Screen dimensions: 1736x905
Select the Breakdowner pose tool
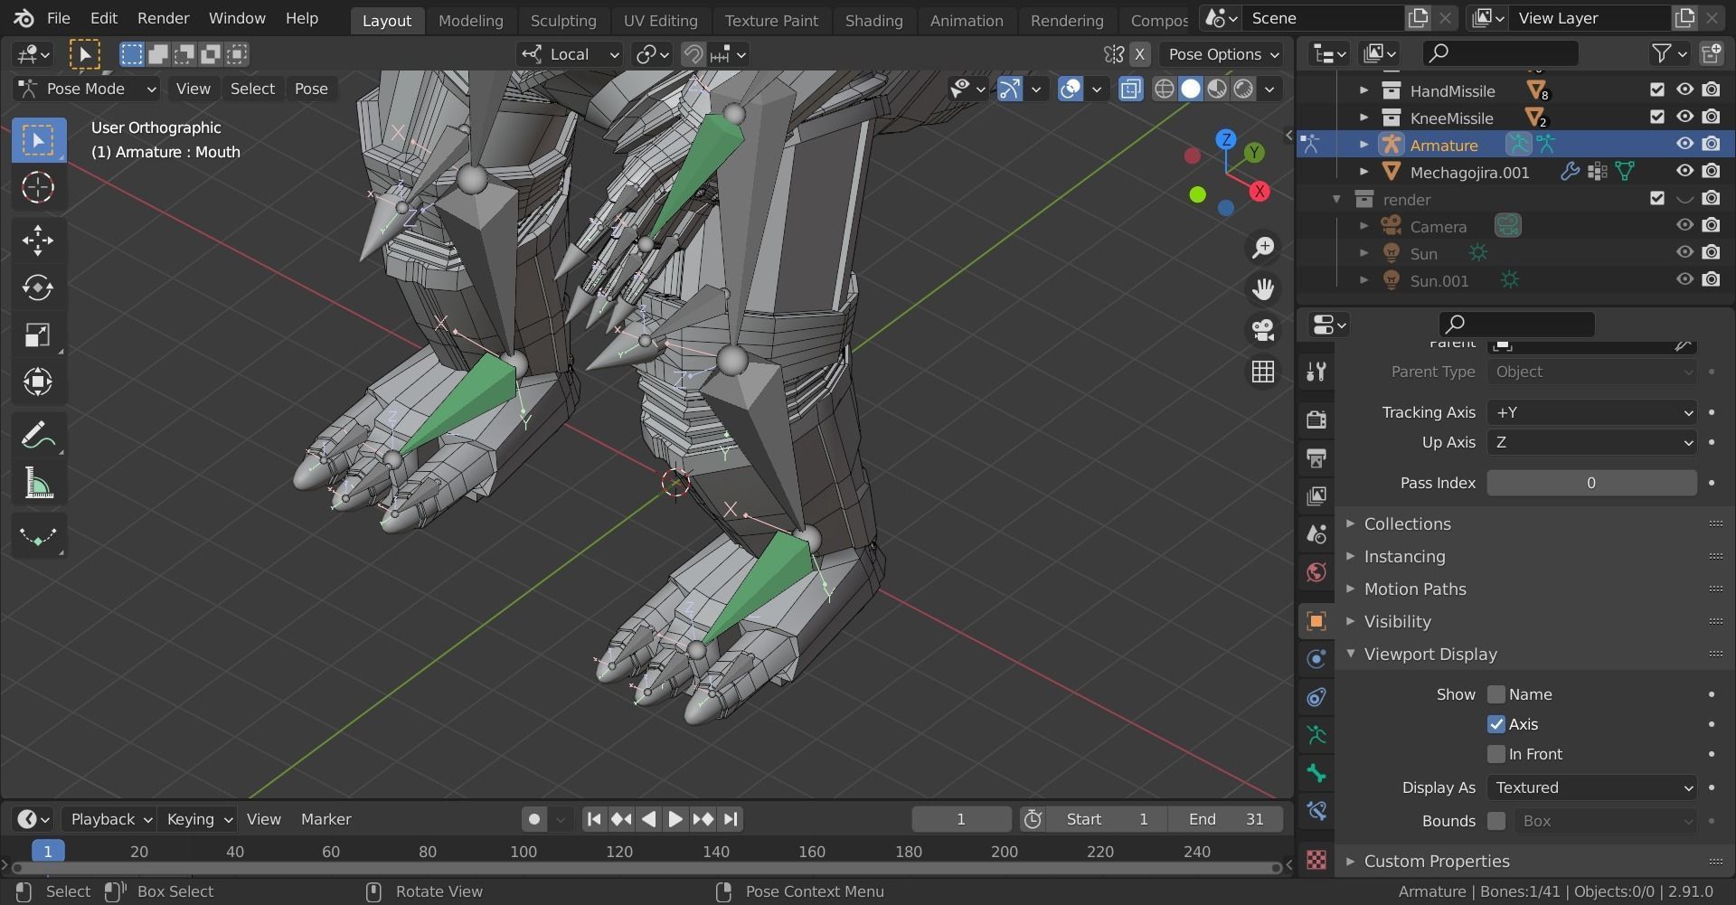[38, 536]
